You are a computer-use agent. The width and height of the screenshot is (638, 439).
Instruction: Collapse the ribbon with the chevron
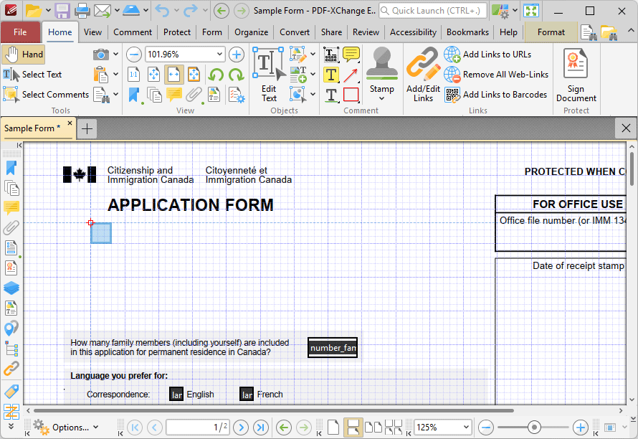(630, 31)
